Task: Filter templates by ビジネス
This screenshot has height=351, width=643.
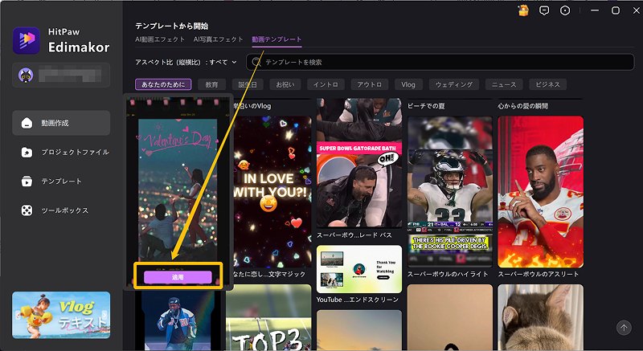Action: pyautogui.click(x=547, y=85)
